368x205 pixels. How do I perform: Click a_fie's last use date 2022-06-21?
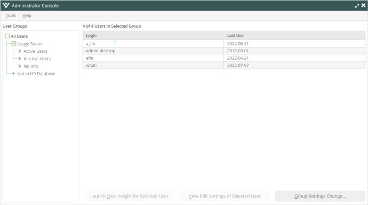pyautogui.click(x=238, y=43)
